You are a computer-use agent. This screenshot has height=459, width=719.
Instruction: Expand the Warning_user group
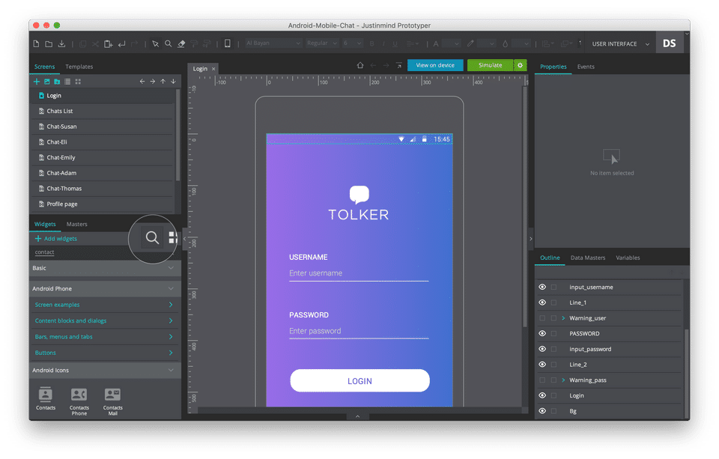tap(563, 318)
